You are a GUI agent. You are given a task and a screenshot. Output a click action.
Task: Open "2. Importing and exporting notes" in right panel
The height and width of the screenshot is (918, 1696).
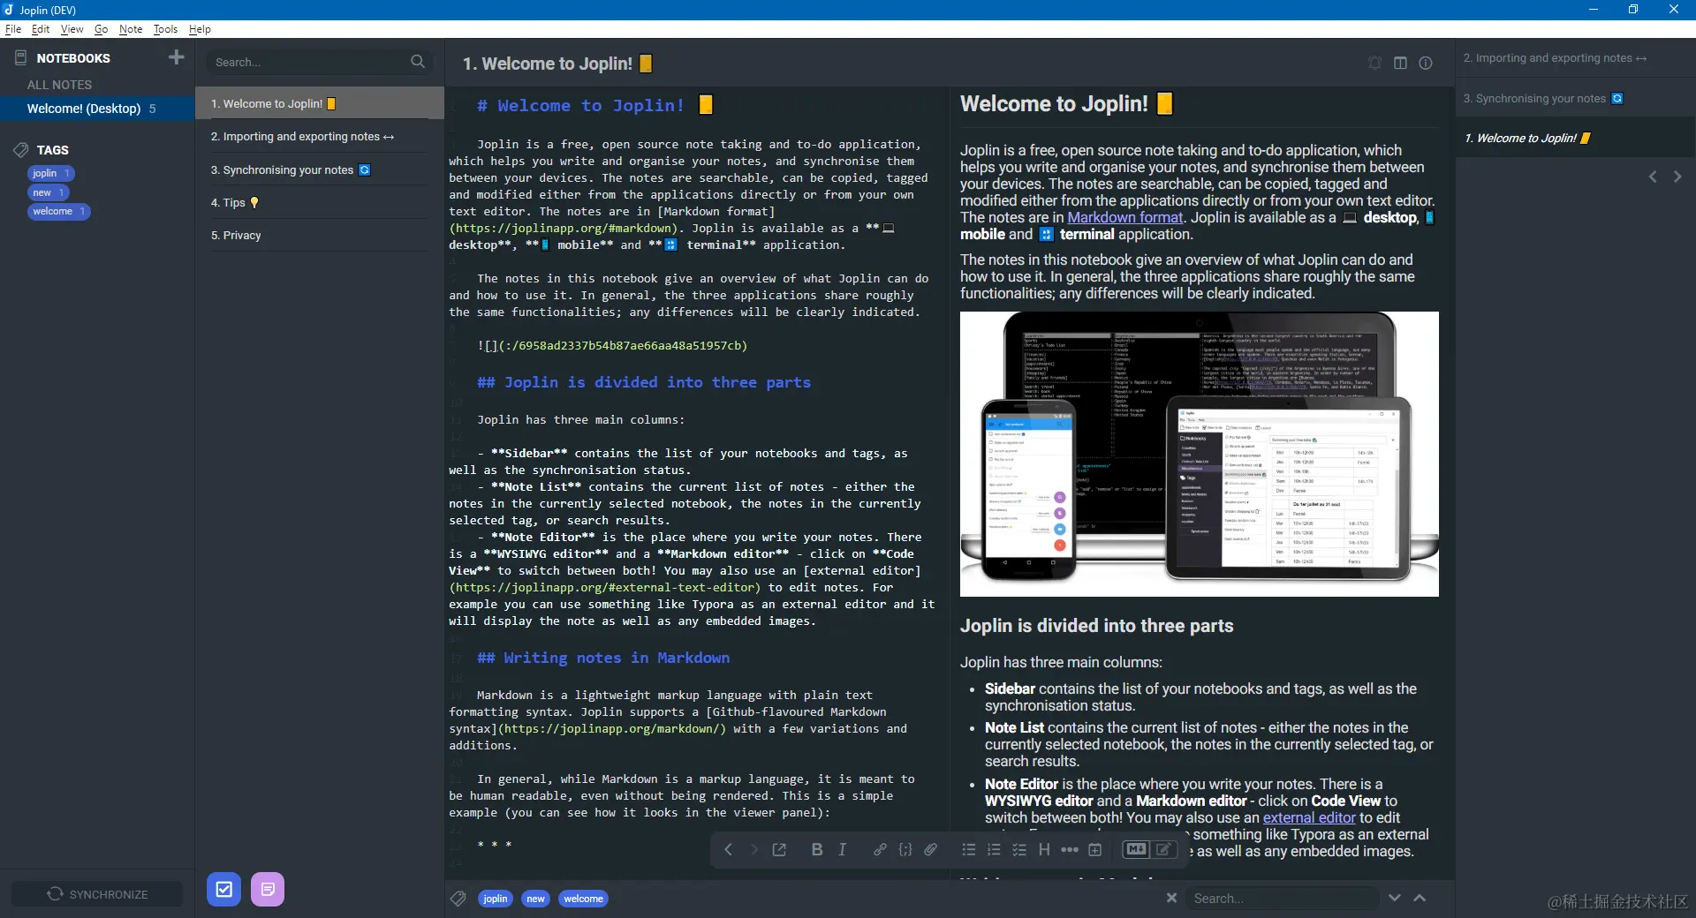[1575, 58]
